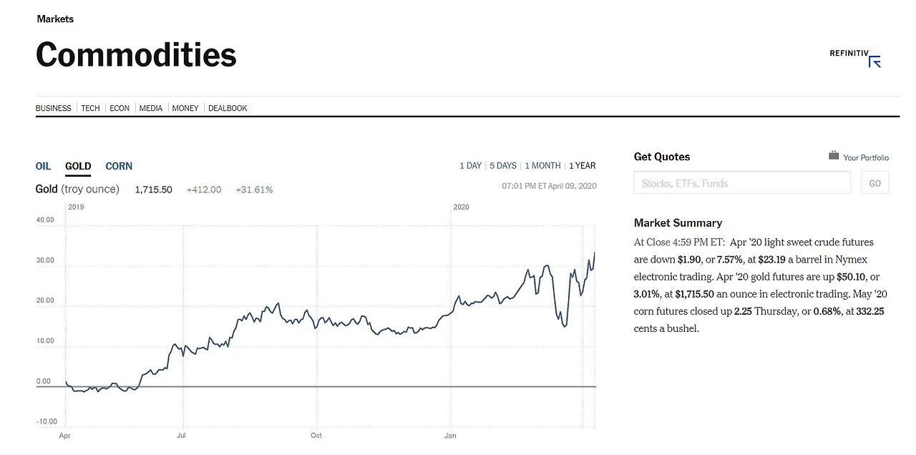Select the 1 Year chart range

coord(583,165)
